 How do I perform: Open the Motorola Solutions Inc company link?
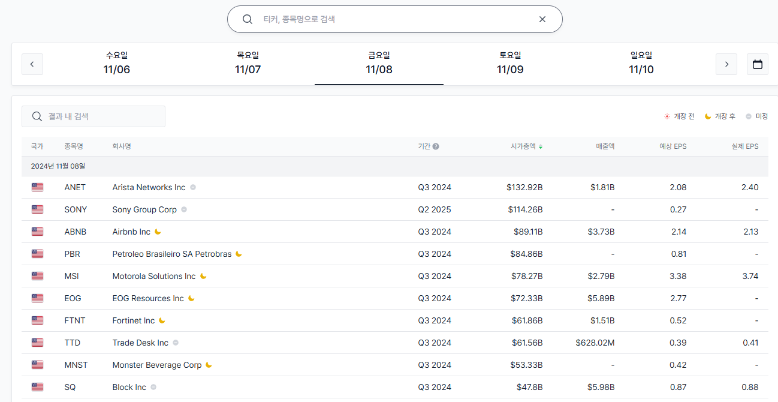click(154, 276)
